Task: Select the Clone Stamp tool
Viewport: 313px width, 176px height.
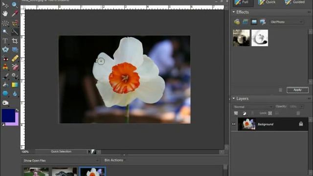Action: [x=5, y=67]
